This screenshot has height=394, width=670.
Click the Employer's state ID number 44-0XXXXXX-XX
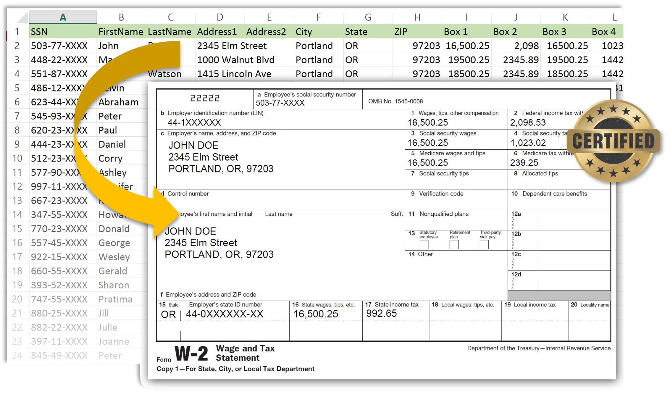225,314
